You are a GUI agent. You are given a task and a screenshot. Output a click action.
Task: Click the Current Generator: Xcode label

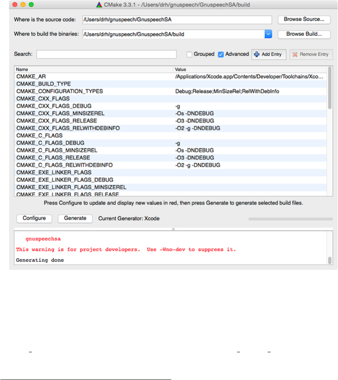click(129, 219)
